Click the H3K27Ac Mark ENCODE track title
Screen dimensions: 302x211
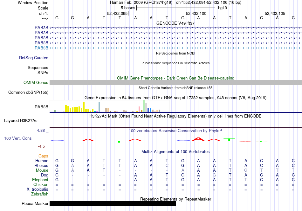pos(175,116)
